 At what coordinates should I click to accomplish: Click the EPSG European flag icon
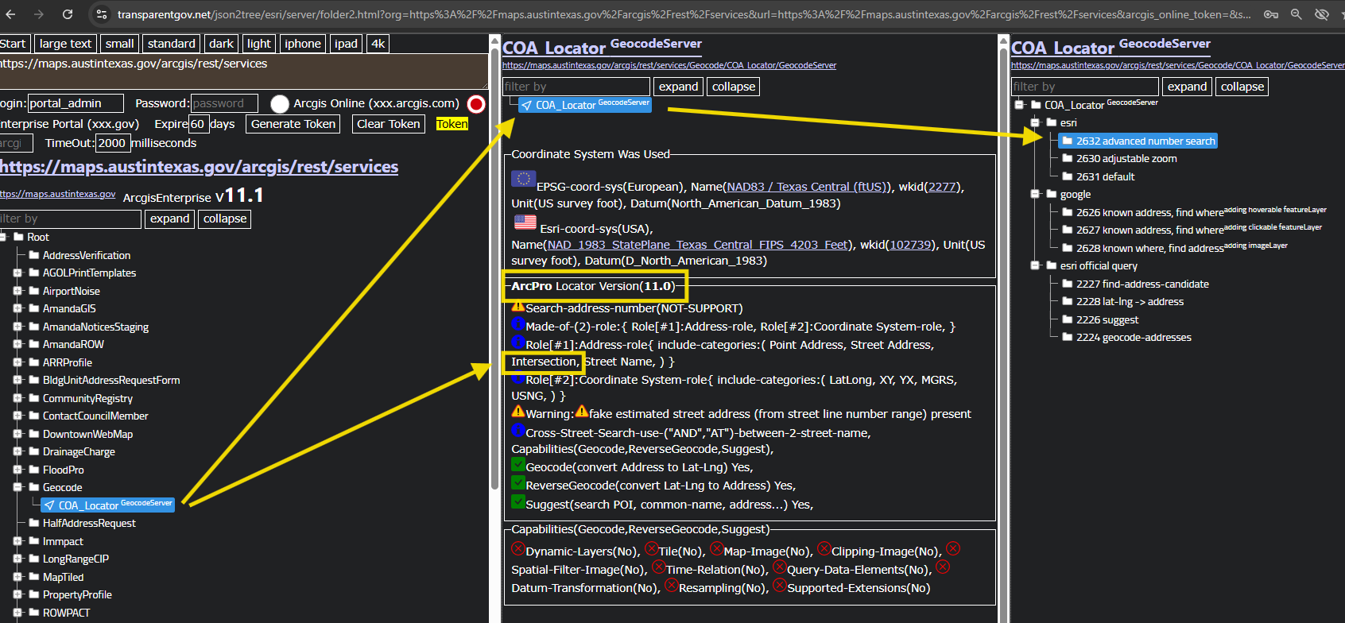523,180
